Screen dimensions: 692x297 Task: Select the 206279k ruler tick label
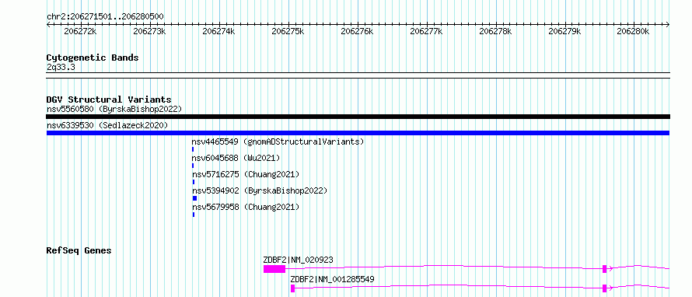(564, 31)
